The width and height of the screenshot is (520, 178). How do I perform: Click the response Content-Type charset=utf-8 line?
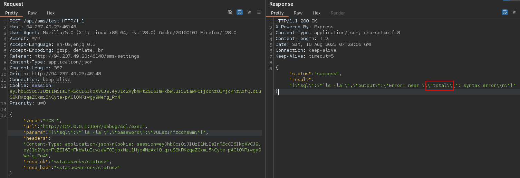click(x=338, y=32)
